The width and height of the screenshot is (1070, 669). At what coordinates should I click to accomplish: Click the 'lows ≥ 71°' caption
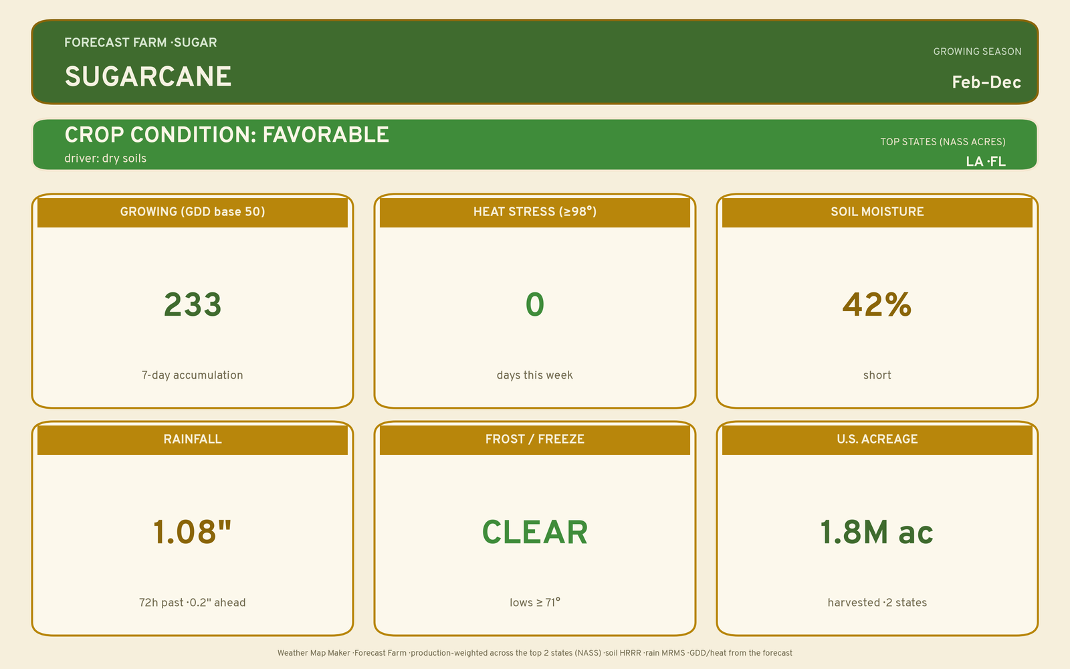(x=535, y=603)
